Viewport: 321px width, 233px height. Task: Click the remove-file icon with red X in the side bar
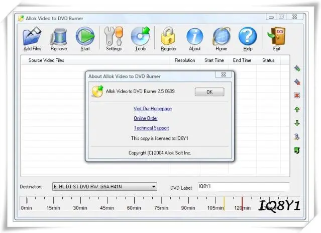click(297, 82)
